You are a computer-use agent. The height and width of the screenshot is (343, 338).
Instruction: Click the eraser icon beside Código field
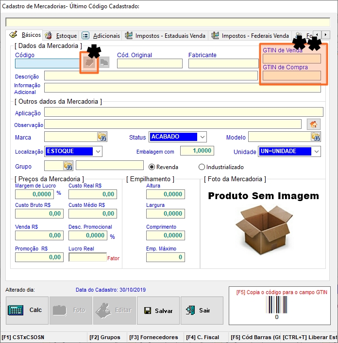point(89,63)
